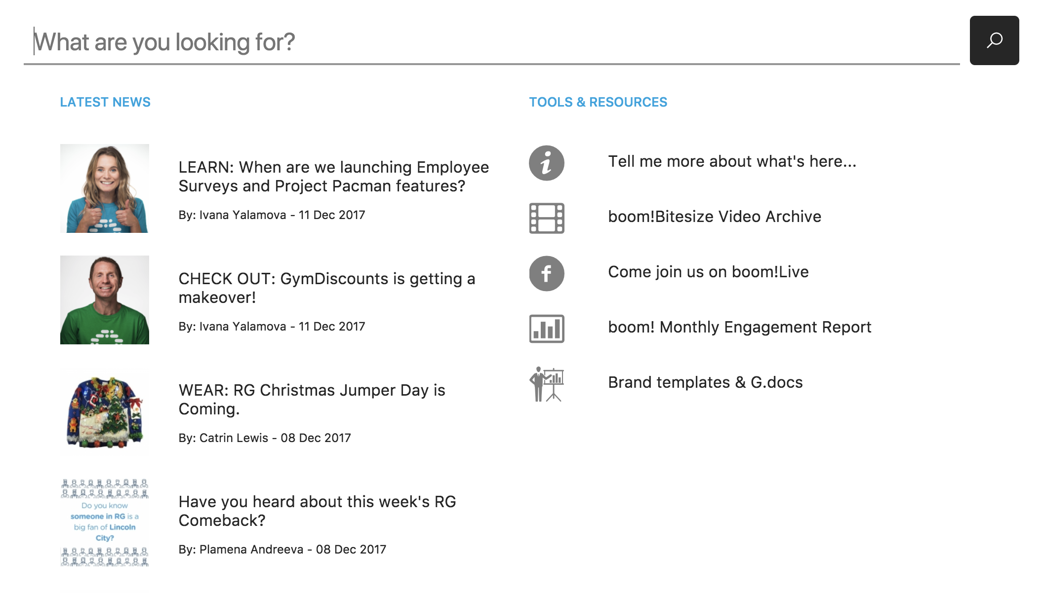Click the Facebook circle icon

(x=547, y=273)
